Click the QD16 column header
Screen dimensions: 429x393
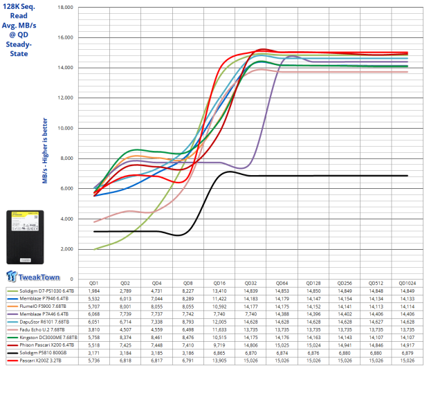tap(219, 283)
